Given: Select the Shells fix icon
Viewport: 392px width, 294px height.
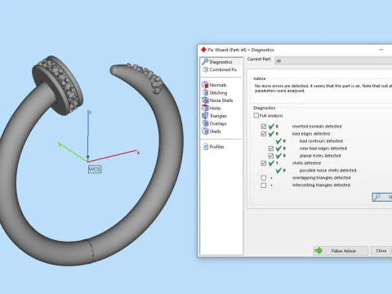Looking at the screenshot, I should [205, 131].
